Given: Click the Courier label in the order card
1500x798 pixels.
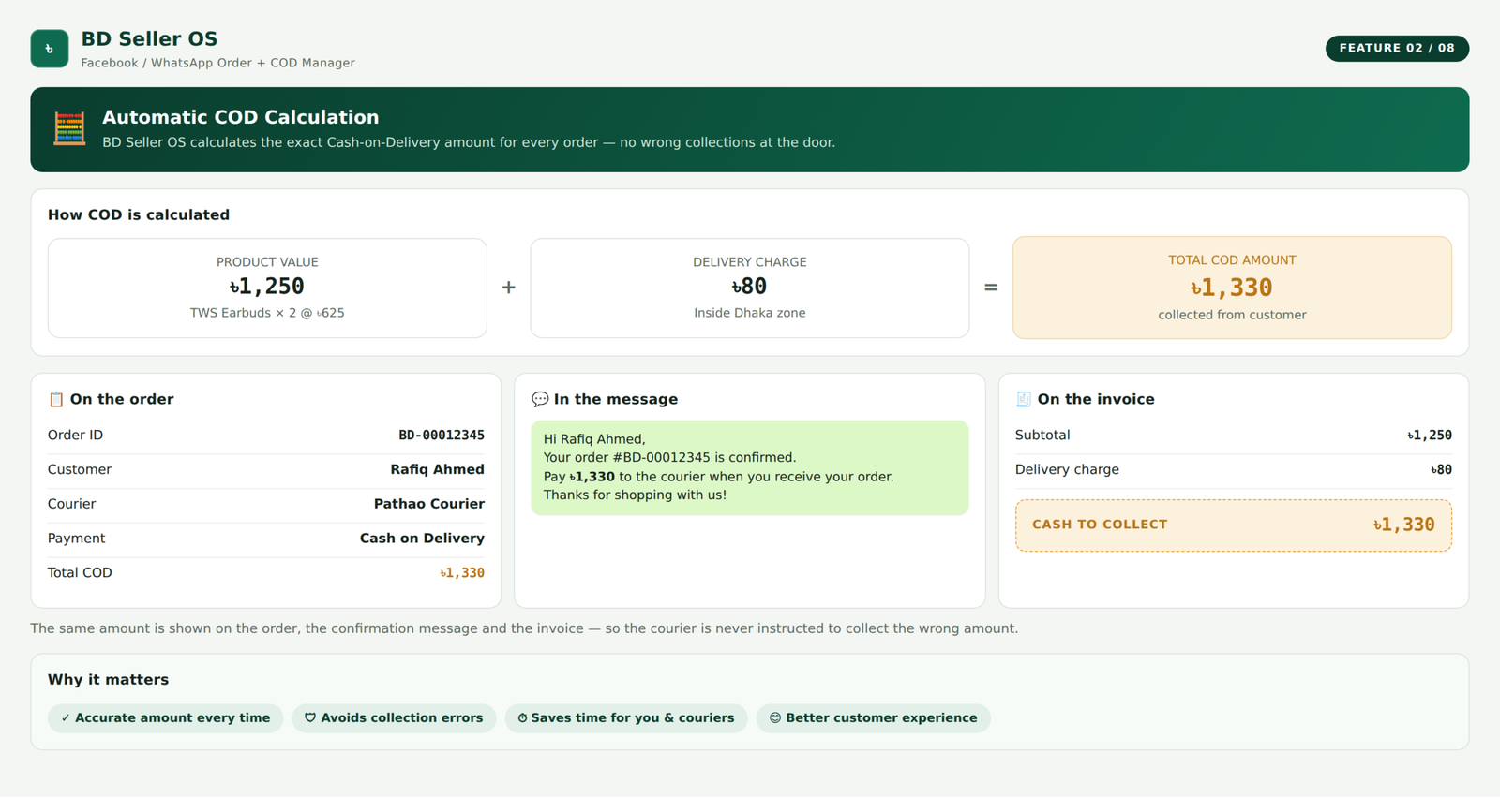Looking at the screenshot, I should (x=72, y=504).
